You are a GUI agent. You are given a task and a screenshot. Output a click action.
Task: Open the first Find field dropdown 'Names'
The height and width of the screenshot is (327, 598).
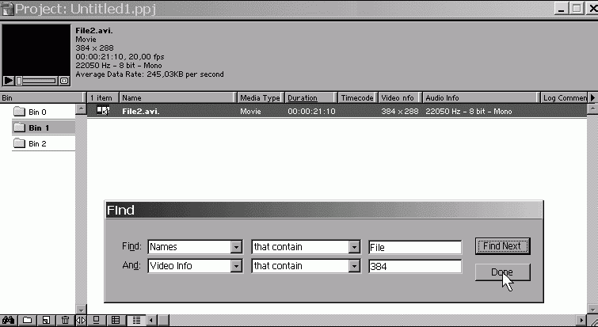tap(235, 247)
